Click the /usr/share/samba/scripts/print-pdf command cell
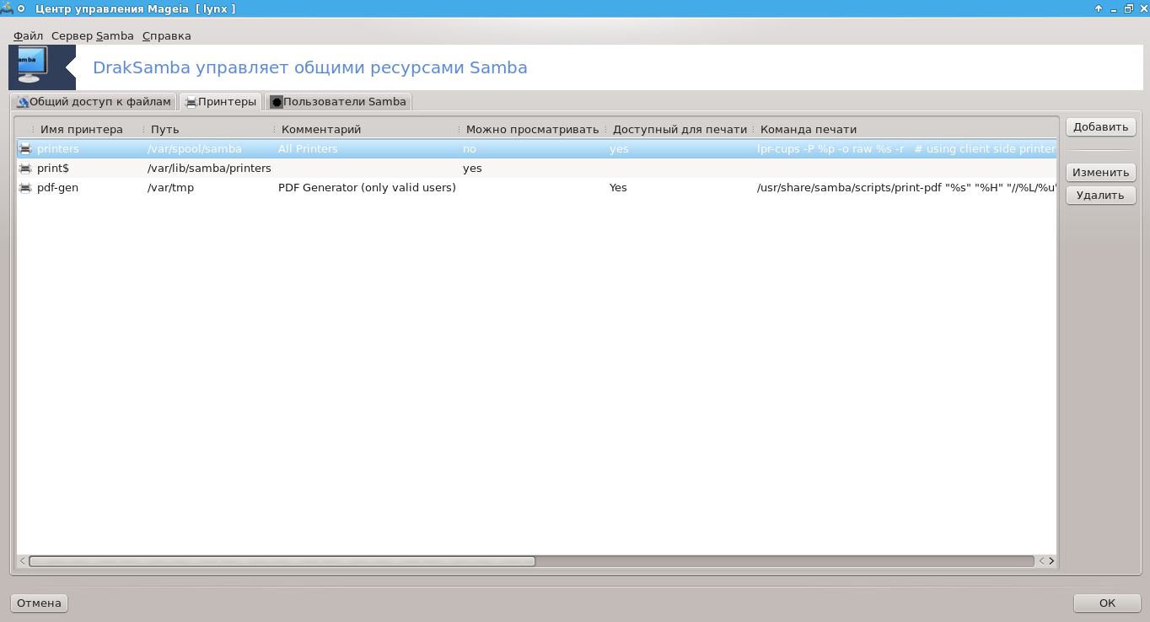 coord(906,188)
